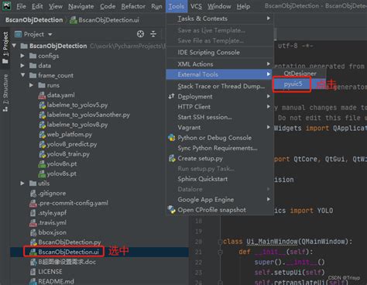Choose Create setup.py from Tools menu
This screenshot has width=367, height=285.
point(200,159)
